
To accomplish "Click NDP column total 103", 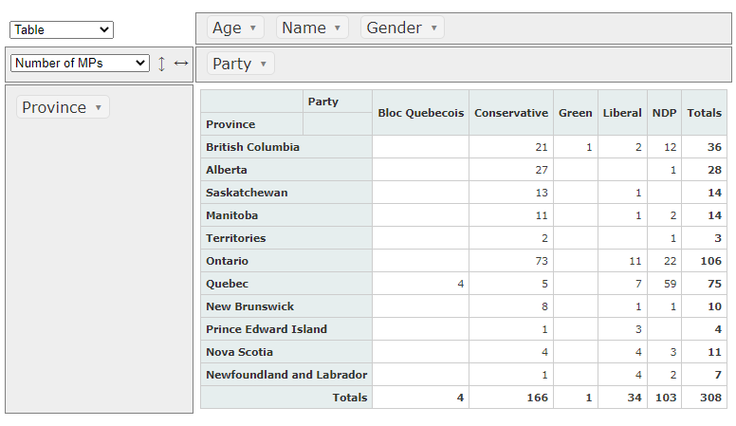I will [664, 398].
